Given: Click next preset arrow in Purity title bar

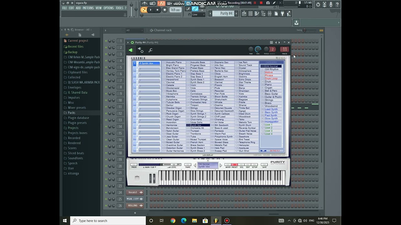Looking at the screenshot, I should click(x=279, y=42).
